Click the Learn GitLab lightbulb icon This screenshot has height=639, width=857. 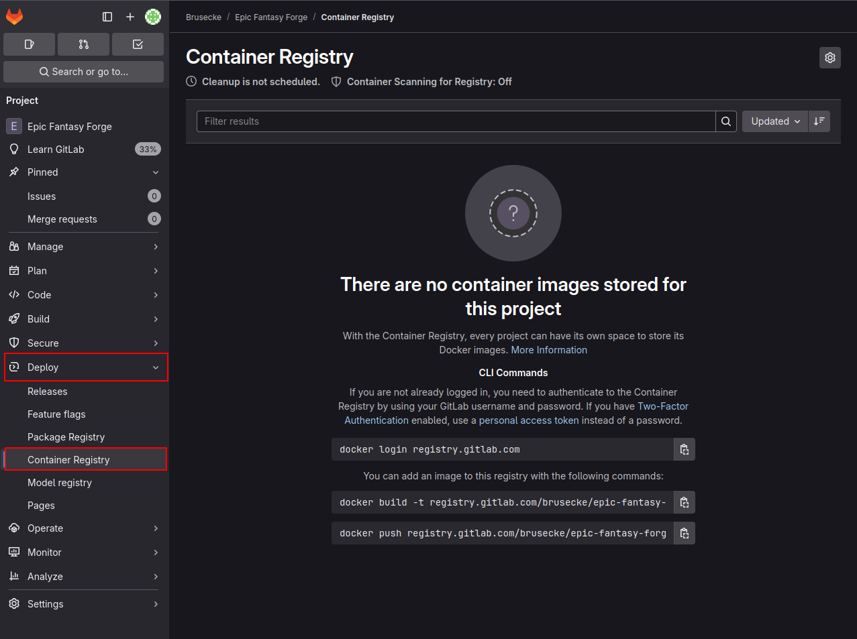[14, 149]
